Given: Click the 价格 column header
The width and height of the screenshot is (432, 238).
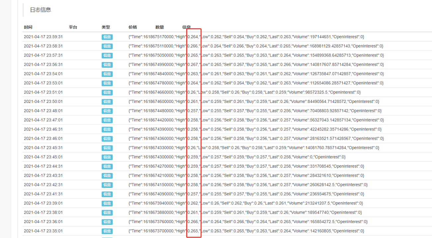Looking at the screenshot, I should click(133, 27).
